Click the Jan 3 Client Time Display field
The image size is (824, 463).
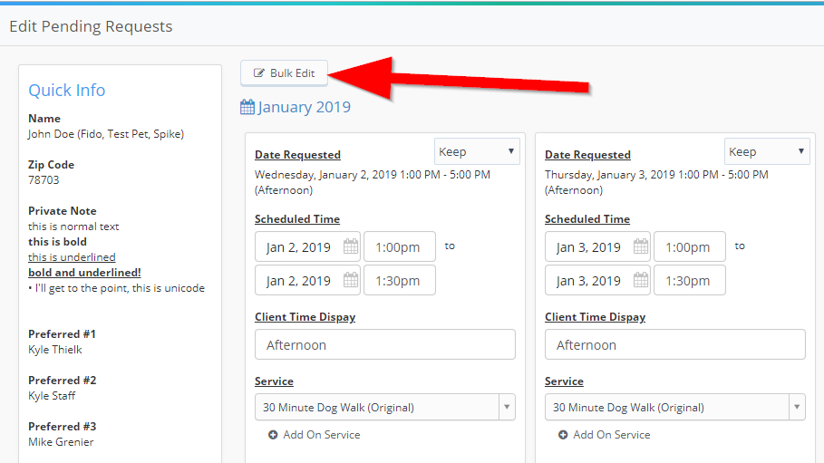[x=675, y=344]
